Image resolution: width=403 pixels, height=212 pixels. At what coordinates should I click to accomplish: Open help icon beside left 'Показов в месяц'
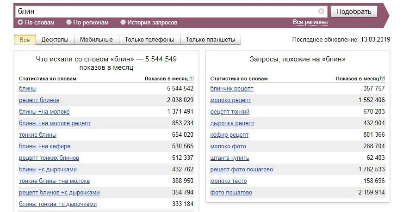pos(191,78)
